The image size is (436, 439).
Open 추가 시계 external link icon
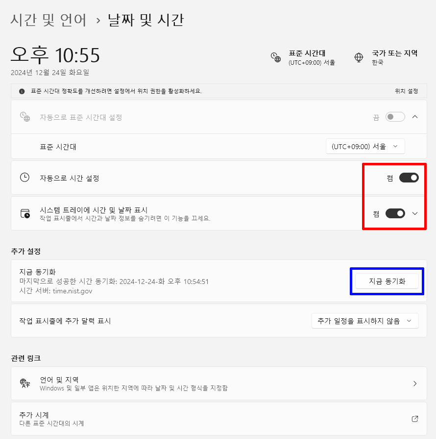(415, 419)
